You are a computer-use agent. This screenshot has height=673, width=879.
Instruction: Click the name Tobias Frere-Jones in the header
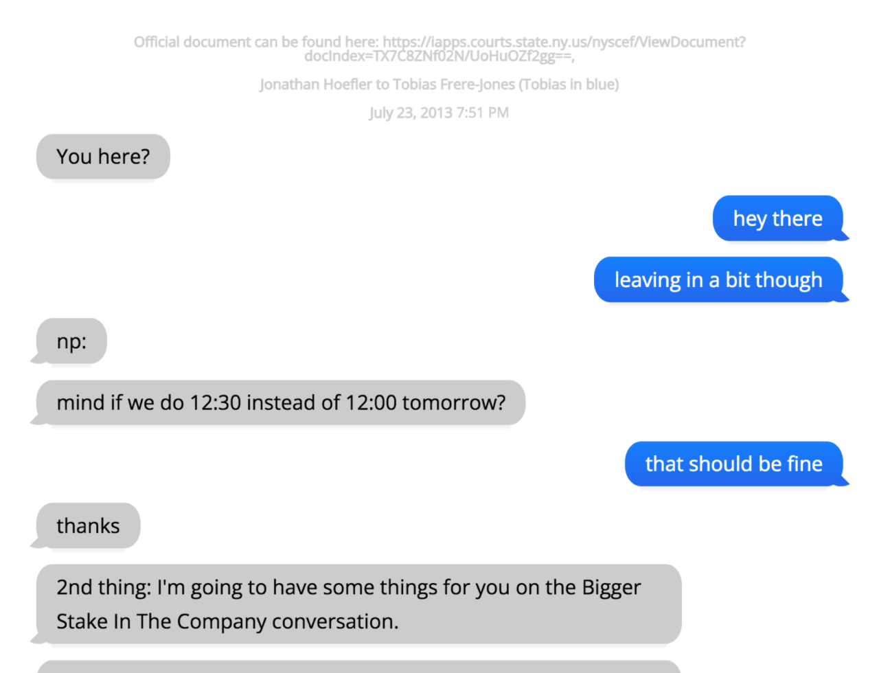453,84
